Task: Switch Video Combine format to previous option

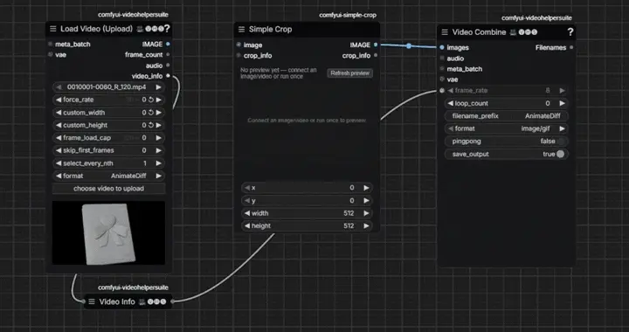Action: [x=451, y=128]
